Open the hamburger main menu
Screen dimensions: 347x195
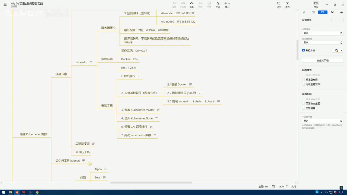pyautogui.click(x=5, y=5)
